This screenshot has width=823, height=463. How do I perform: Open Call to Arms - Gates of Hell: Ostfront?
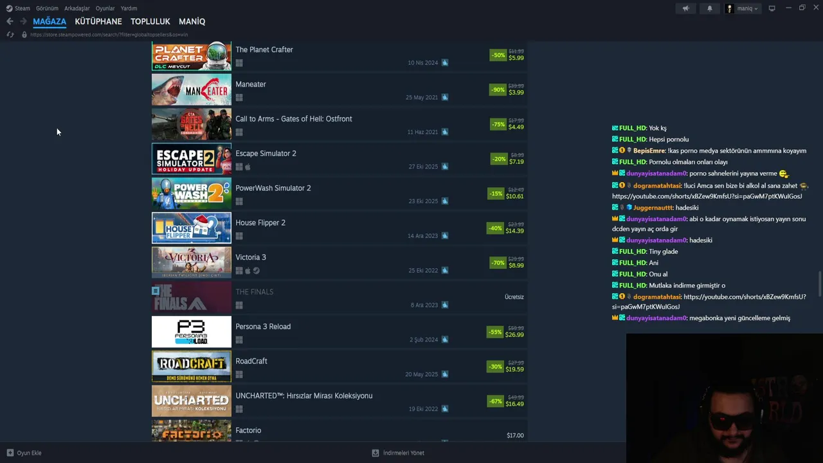tap(294, 119)
